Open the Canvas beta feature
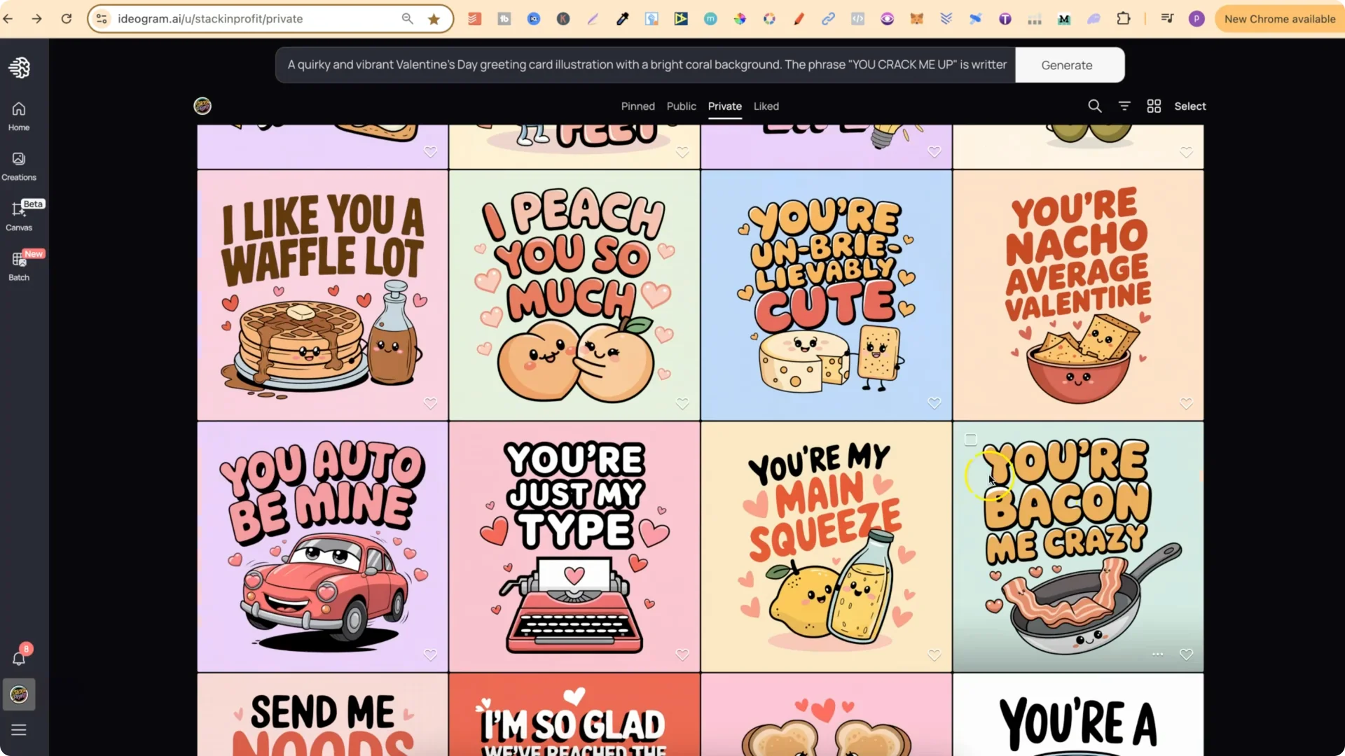1345x756 pixels. (19, 216)
